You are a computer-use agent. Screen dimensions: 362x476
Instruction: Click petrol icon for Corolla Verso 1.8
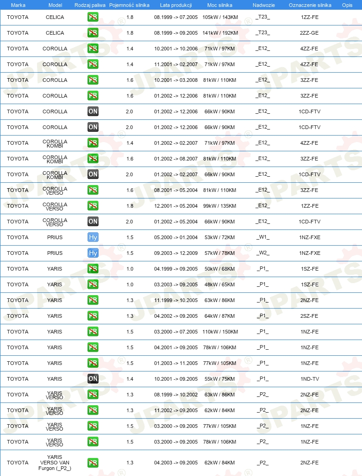[x=93, y=206]
